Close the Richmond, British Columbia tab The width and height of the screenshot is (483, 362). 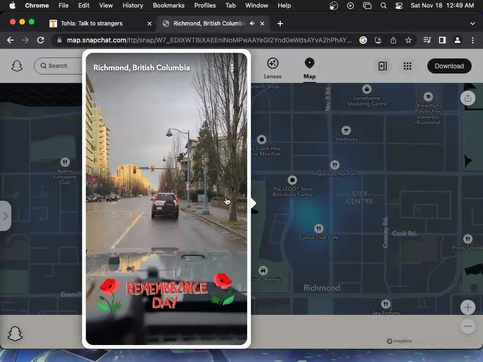pyautogui.click(x=262, y=24)
